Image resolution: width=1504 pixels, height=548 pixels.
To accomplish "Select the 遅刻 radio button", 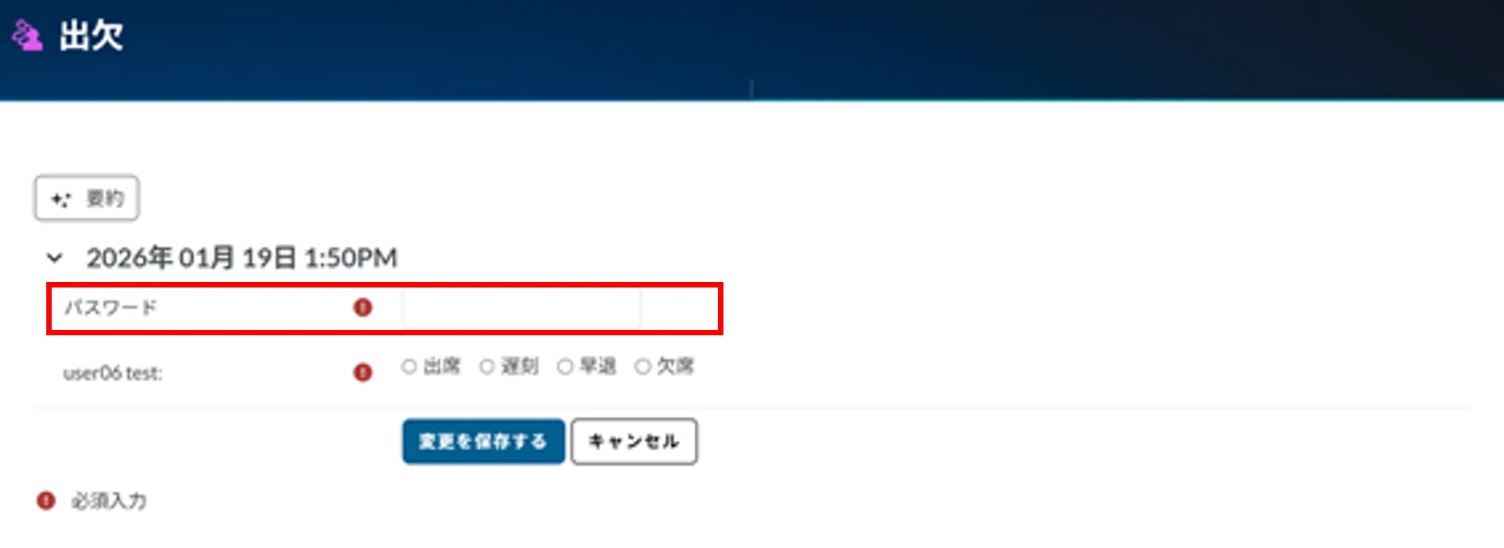I will click(487, 367).
